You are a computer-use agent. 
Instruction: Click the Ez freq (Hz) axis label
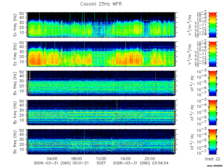pos(15,54)
